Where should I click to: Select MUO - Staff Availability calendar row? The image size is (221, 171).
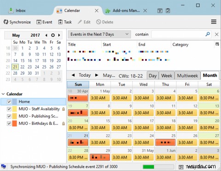click(34, 109)
